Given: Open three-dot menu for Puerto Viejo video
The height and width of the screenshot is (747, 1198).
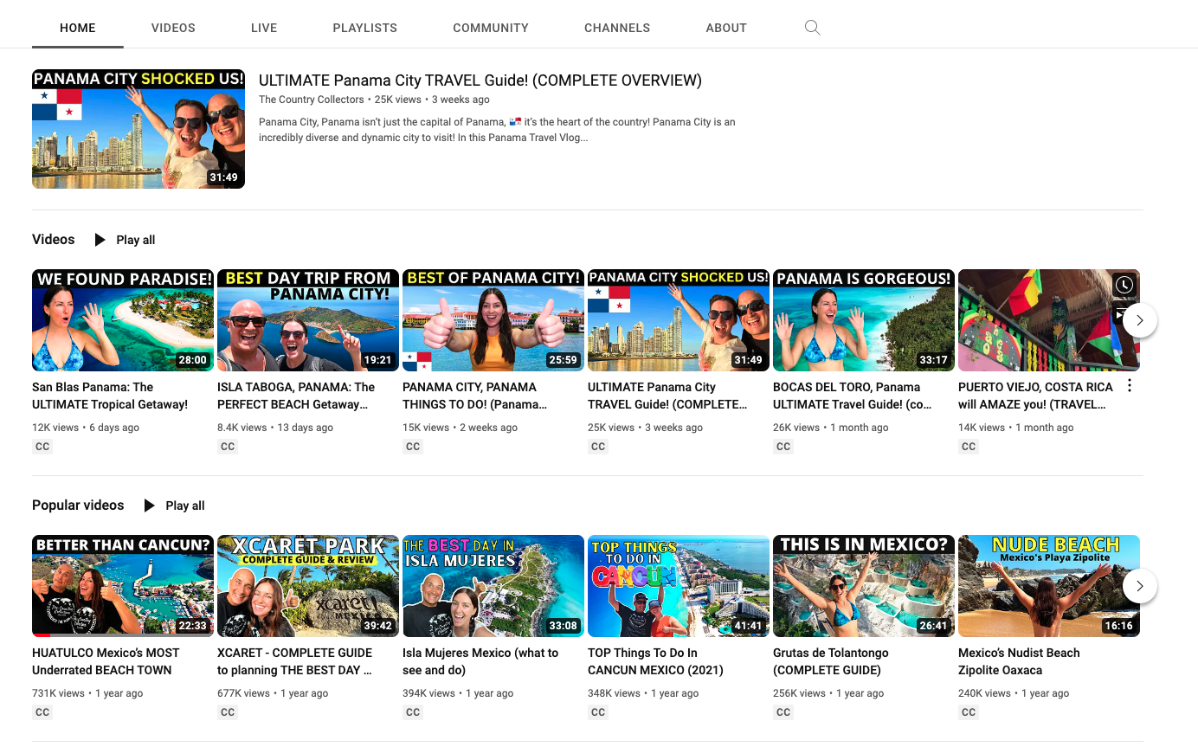Looking at the screenshot, I should click(1129, 386).
